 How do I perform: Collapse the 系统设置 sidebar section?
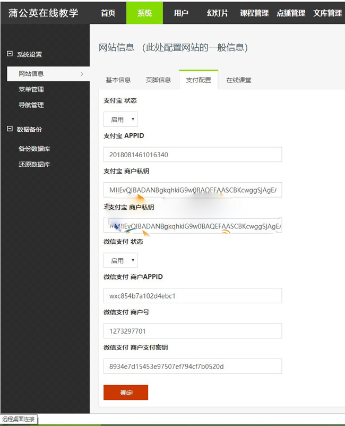pyautogui.click(x=9, y=54)
